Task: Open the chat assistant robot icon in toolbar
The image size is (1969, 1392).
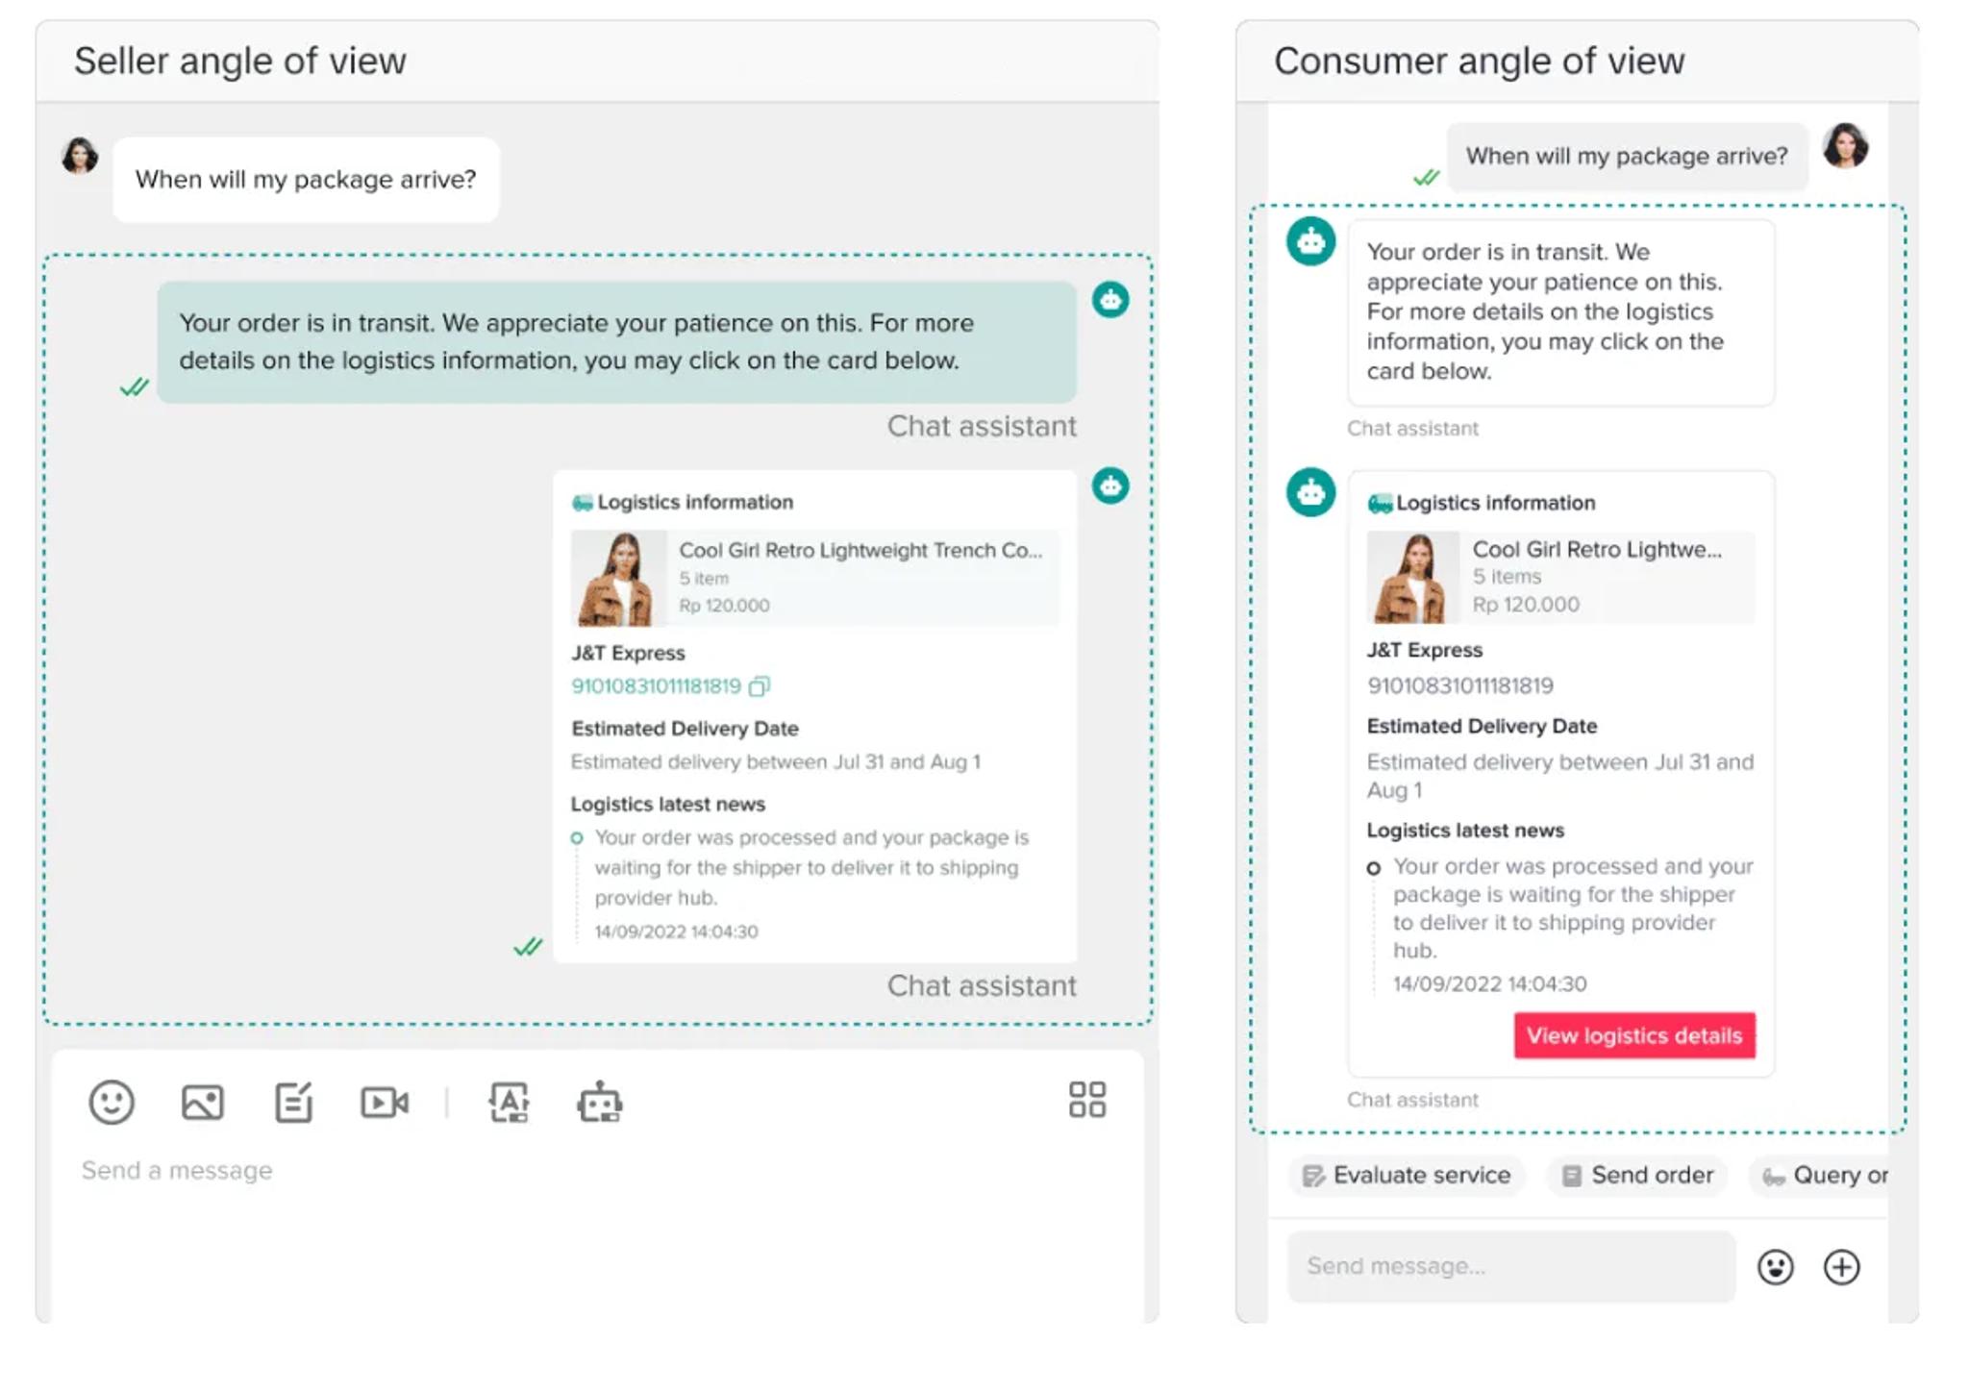Action: click(x=600, y=1102)
